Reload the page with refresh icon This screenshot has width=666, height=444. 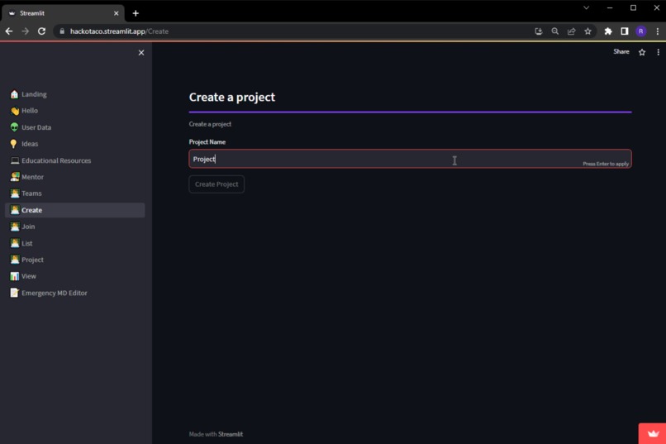41,31
